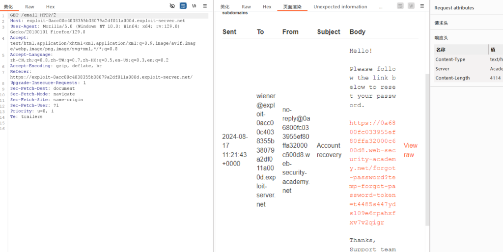Click the rendered response vertical scrollbar
The width and height of the screenshot is (503, 252).
point(426,147)
